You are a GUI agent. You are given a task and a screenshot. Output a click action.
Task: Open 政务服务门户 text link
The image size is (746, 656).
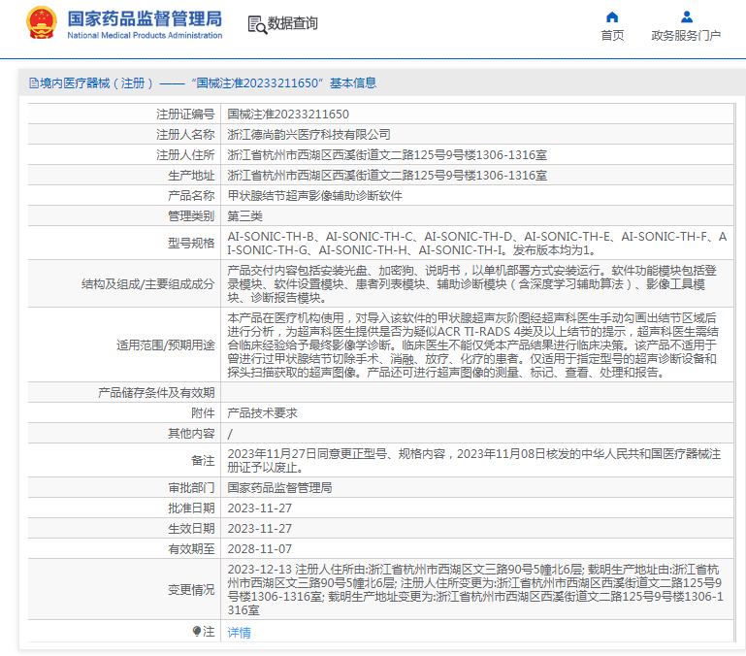tap(686, 36)
